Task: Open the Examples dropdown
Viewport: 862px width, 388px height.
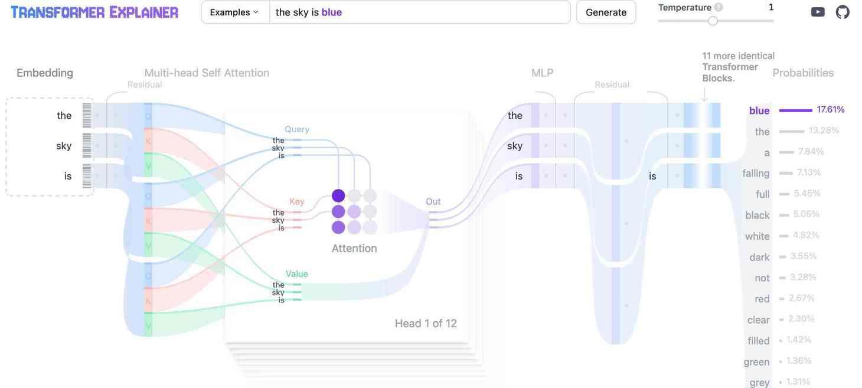Action: point(235,12)
